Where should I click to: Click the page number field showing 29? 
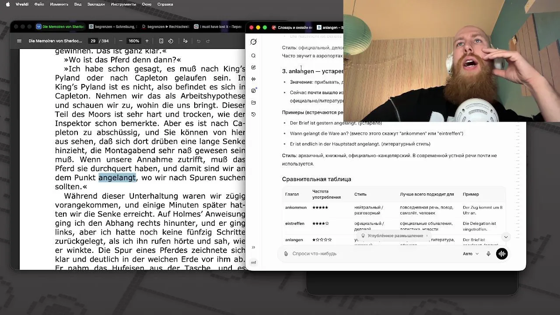click(93, 41)
